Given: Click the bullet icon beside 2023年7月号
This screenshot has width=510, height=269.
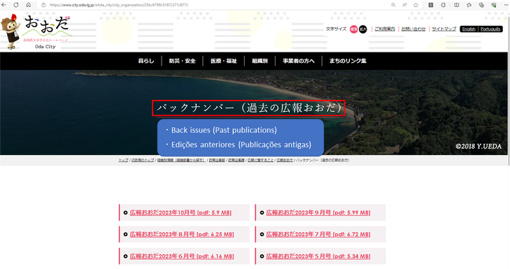Looking at the screenshot, I should [262, 235].
